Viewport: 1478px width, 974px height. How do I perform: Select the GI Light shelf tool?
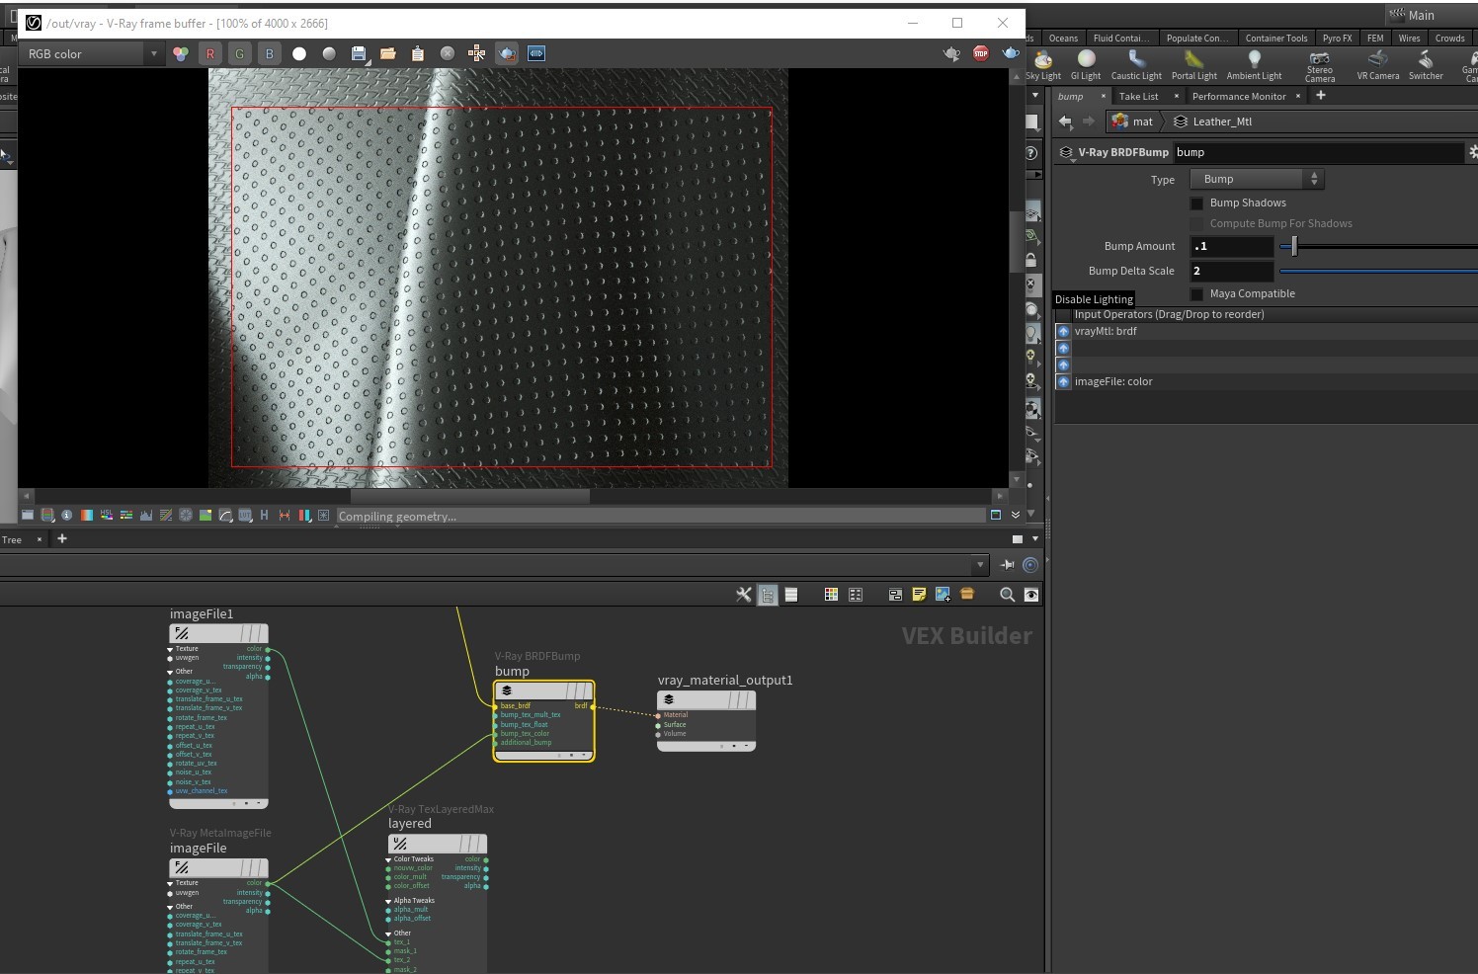tap(1086, 66)
